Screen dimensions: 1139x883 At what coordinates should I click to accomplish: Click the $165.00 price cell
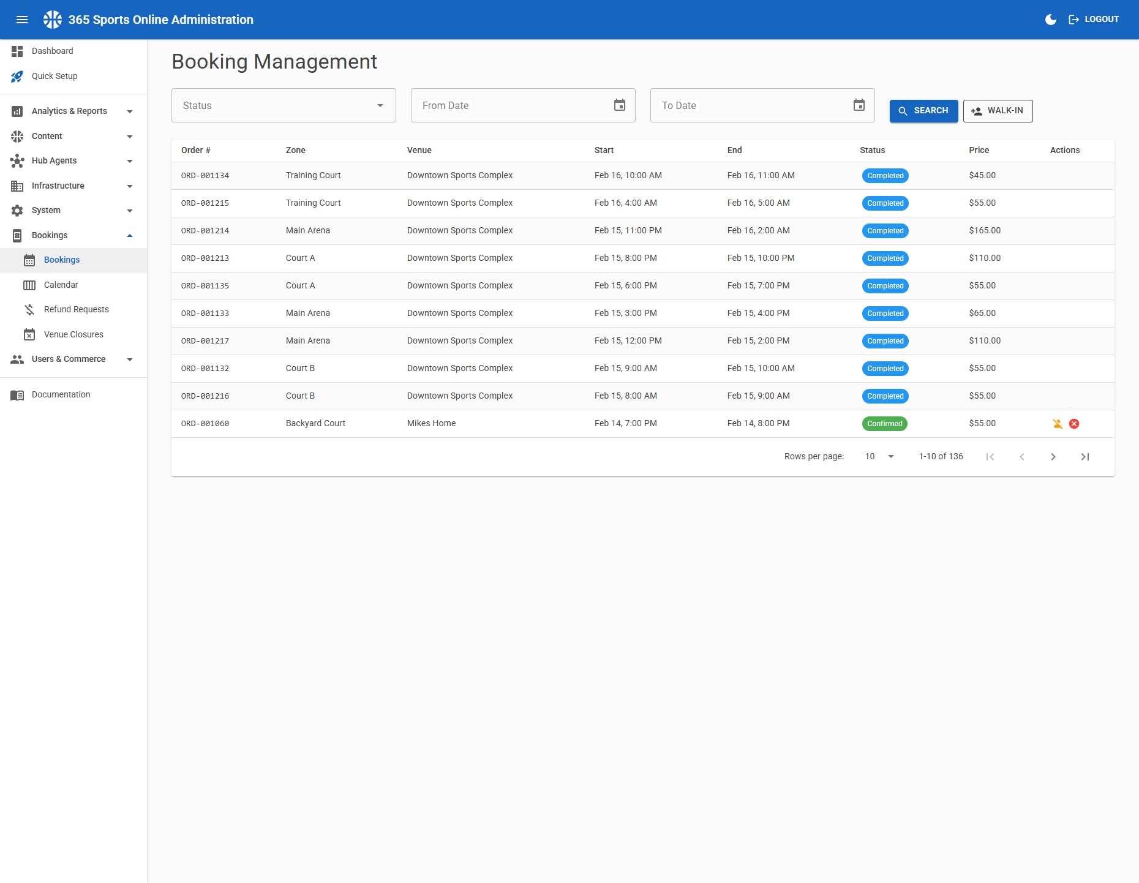985,231
